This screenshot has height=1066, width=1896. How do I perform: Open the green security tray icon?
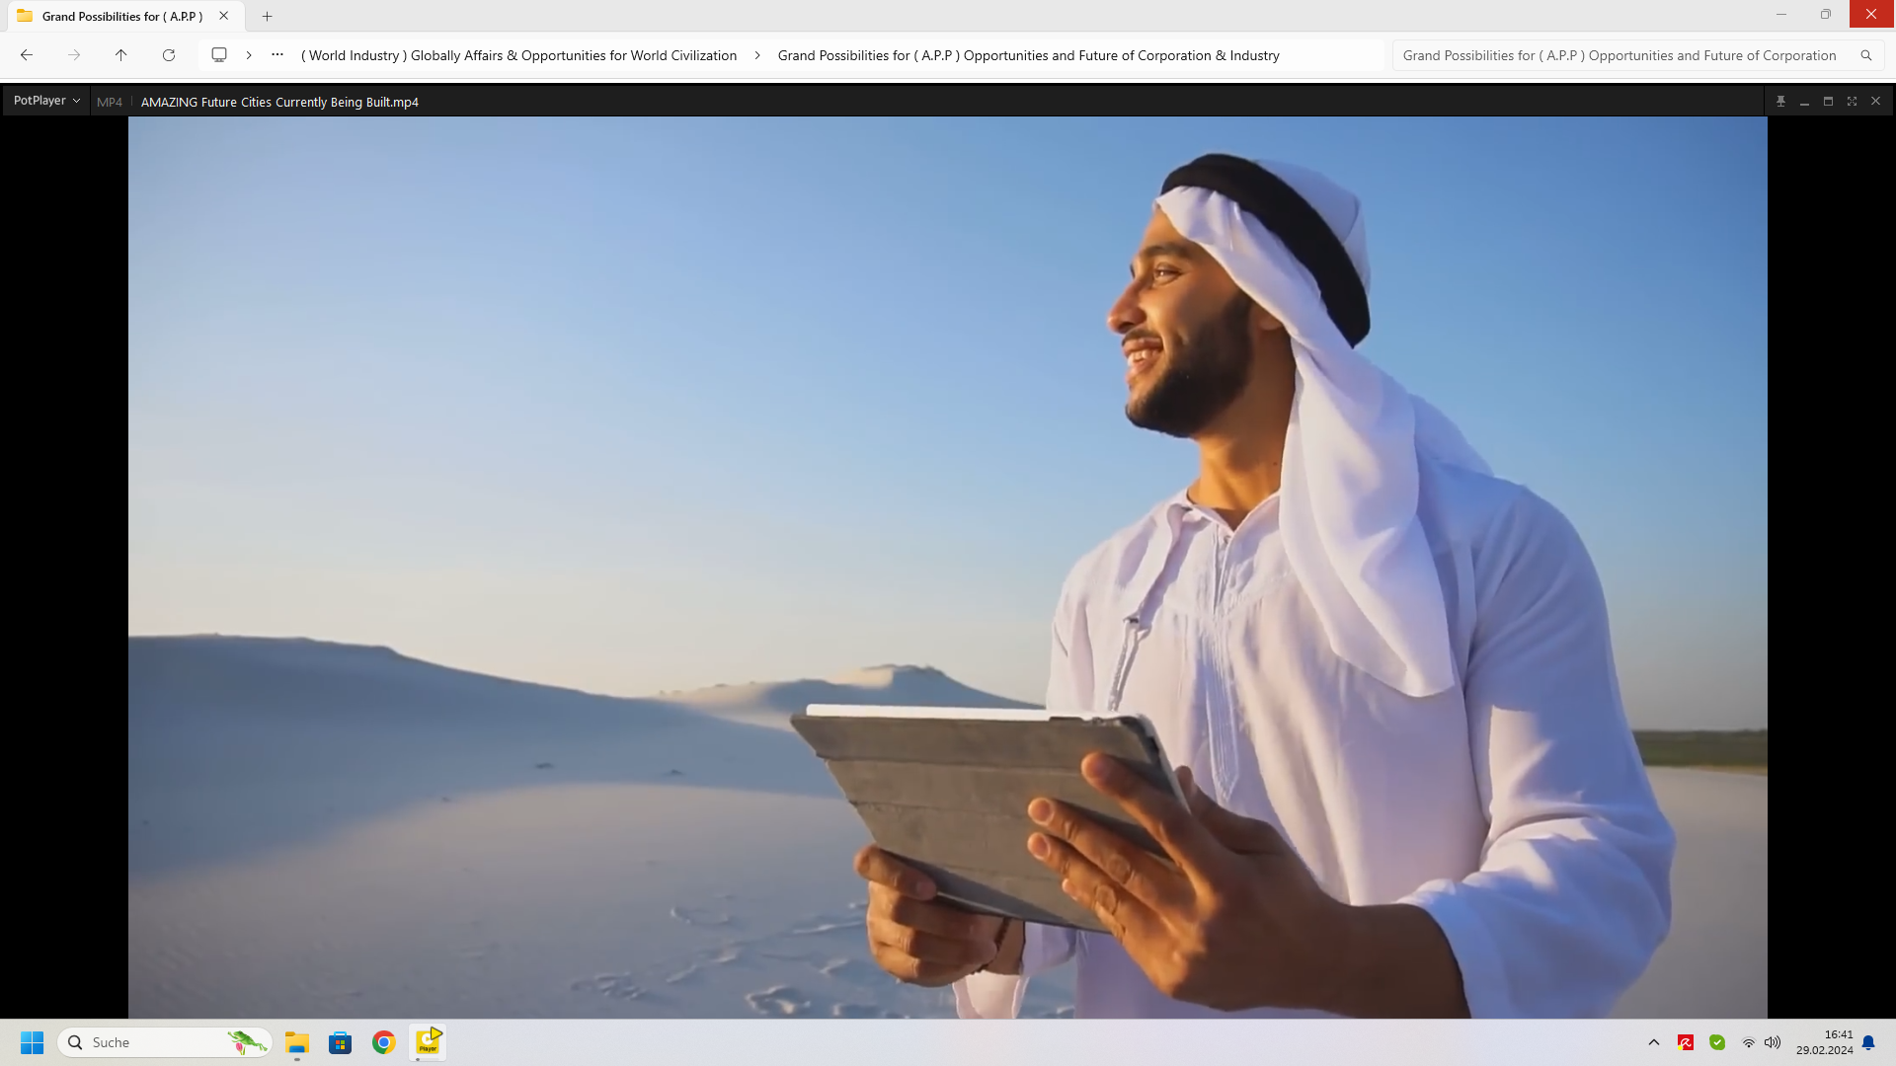point(1717,1042)
